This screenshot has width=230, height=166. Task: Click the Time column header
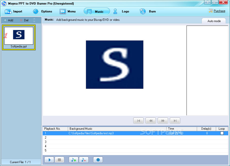coord(182,129)
